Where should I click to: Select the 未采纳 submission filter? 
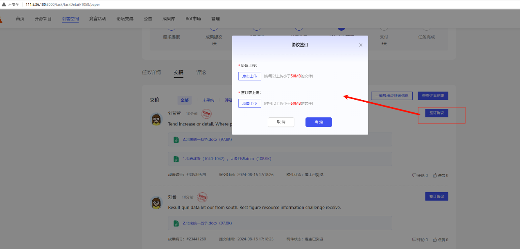click(x=208, y=100)
